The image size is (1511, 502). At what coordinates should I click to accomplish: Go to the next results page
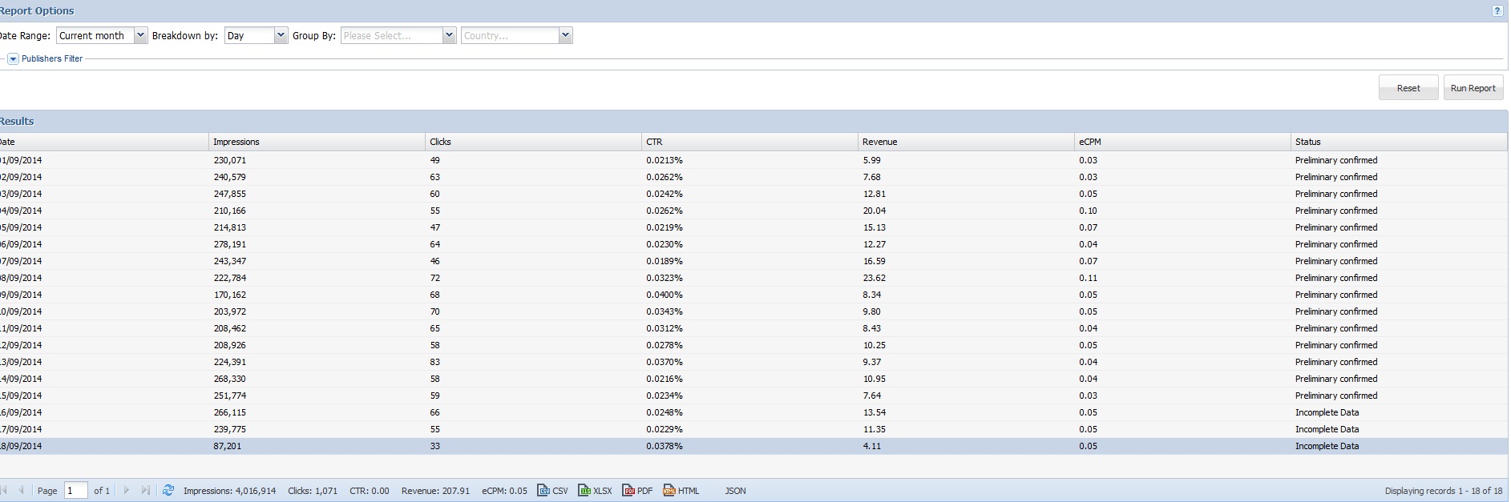127,491
